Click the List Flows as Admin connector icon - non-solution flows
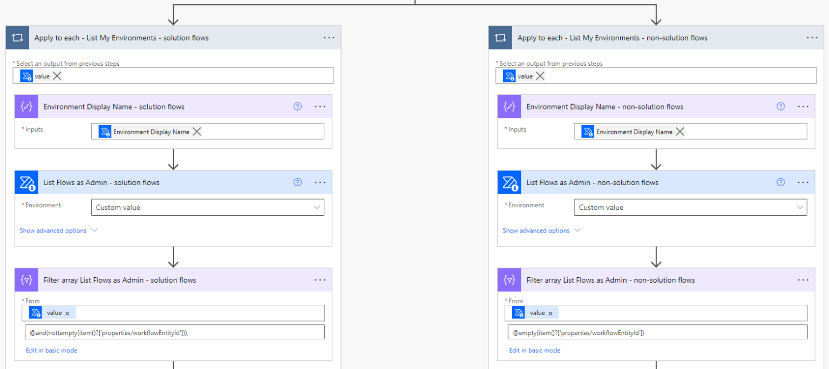The width and height of the screenshot is (829, 369). coord(509,182)
